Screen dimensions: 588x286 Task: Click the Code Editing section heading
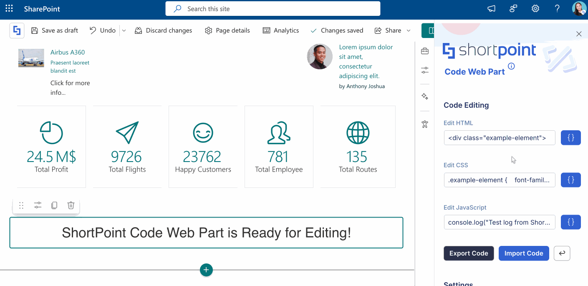point(466,105)
